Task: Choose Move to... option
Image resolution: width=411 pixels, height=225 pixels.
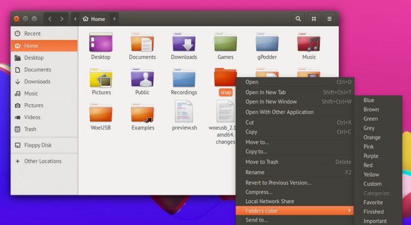Action: [x=295, y=142]
